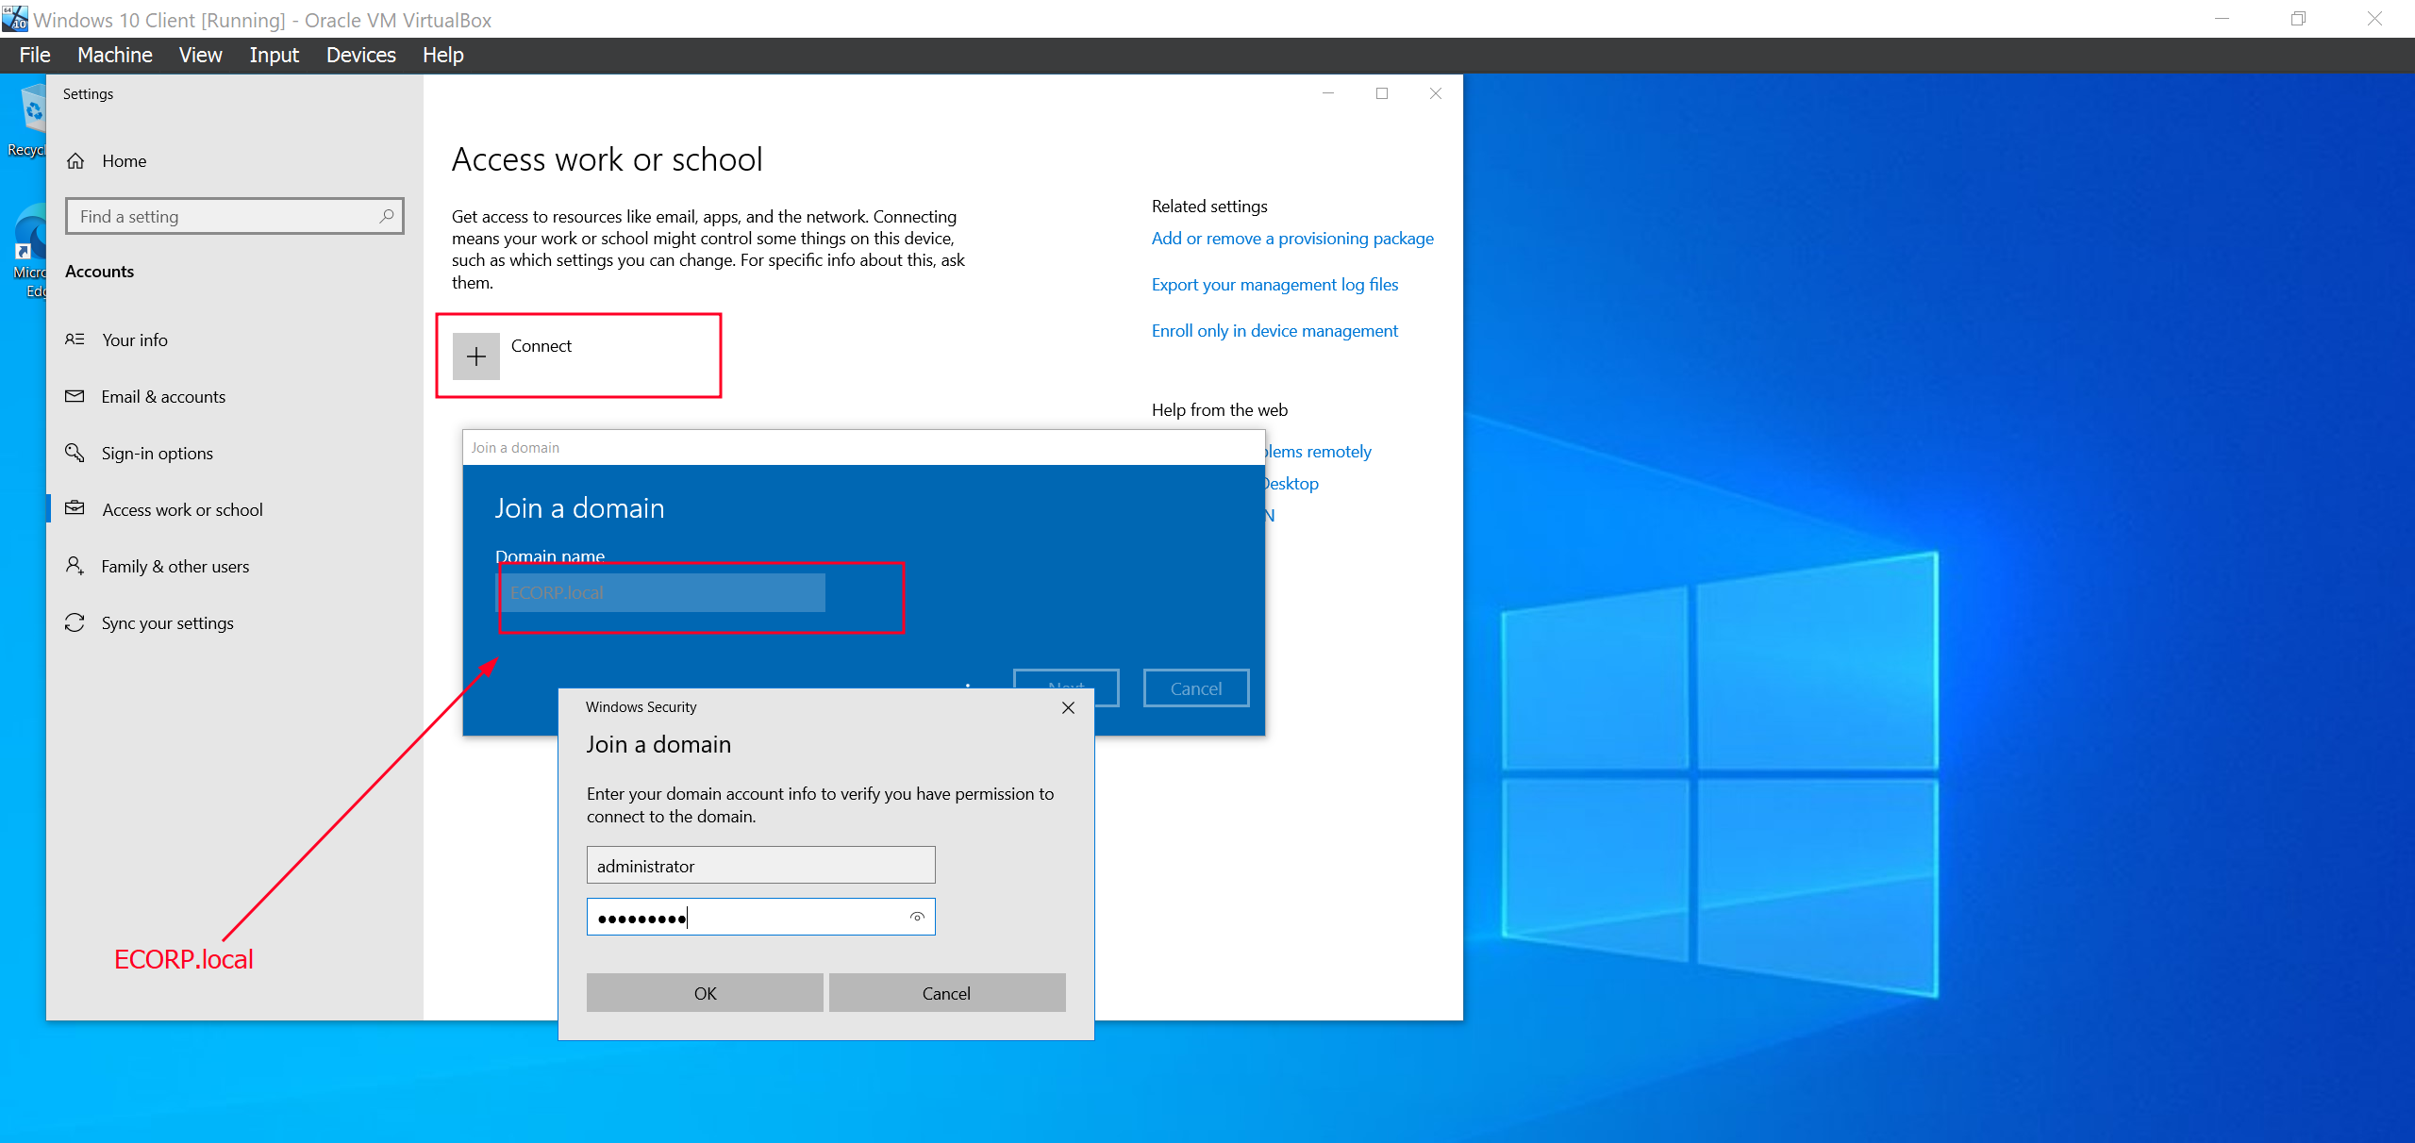The height and width of the screenshot is (1143, 2415).
Task: Click the Related settings heading
Action: point(1209,207)
